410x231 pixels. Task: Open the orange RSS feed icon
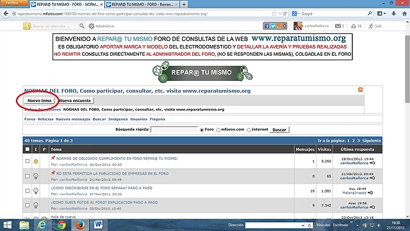click(360, 90)
